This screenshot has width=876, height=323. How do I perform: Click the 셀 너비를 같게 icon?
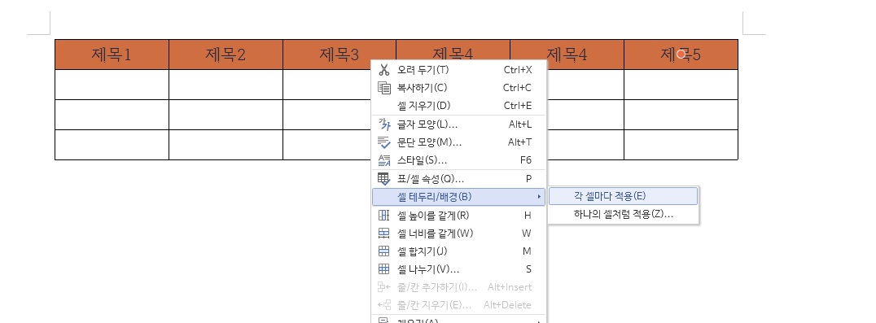(383, 233)
